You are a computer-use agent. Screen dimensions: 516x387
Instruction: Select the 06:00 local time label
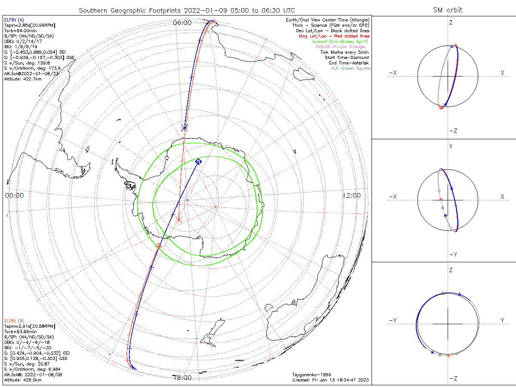coord(182,23)
